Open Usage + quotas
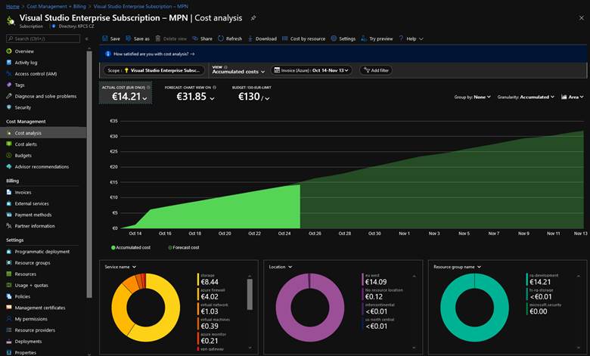Screen dimensions: 590x356 pos(31,285)
